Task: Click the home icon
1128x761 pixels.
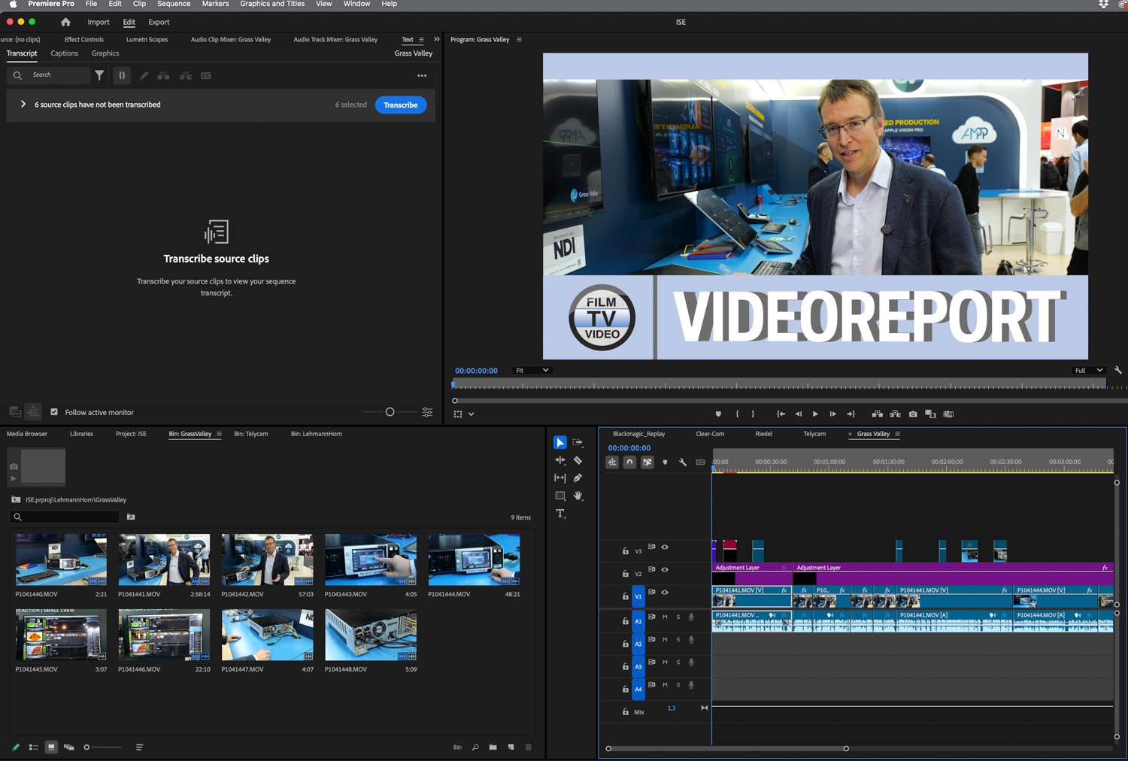Action: [x=65, y=23]
